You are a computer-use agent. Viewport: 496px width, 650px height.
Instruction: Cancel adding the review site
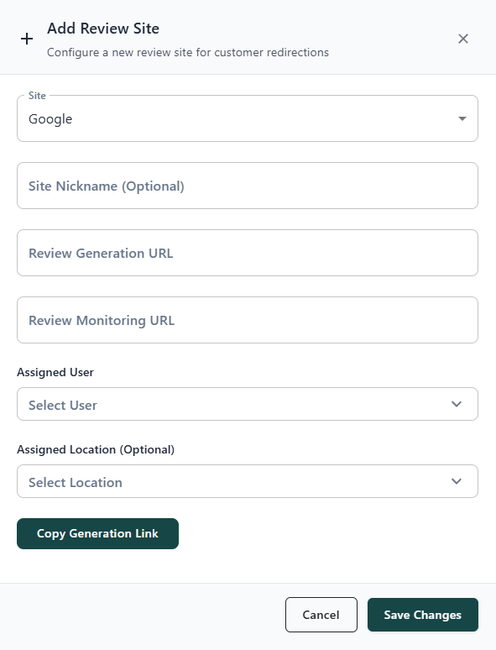[x=321, y=615]
